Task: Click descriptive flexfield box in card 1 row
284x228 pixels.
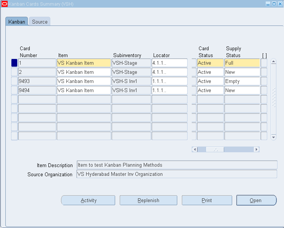Action: pyautogui.click(x=264, y=63)
